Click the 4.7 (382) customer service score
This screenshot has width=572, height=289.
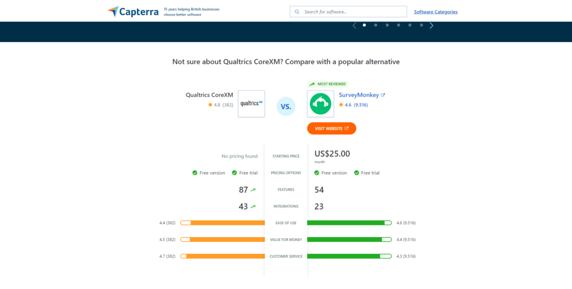[x=168, y=256]
